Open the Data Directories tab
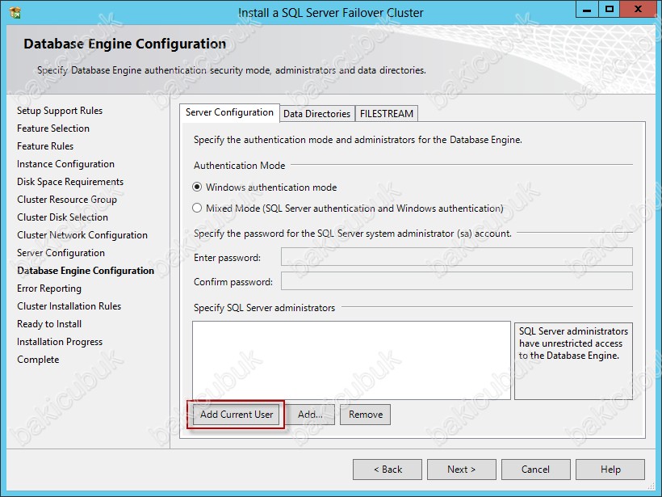Screen dimensions: 662x497 (x=316, y=114)
